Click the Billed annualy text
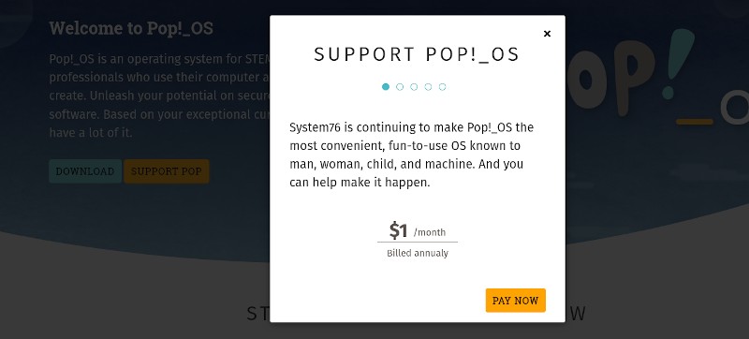The image size is (749, 339). pyautogui.click(x=418, y=254)
